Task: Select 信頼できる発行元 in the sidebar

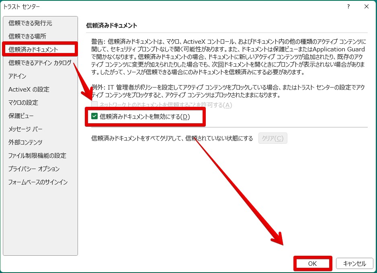Action: tap(30, 23)
